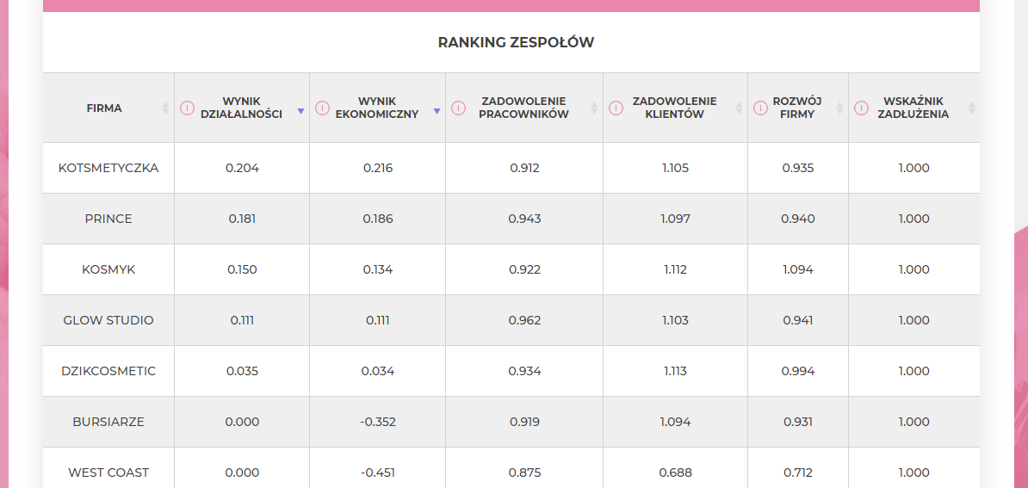
Task: Show info for Wskaźnik Zadłużenia column
Action: click(x=861, y=108)
